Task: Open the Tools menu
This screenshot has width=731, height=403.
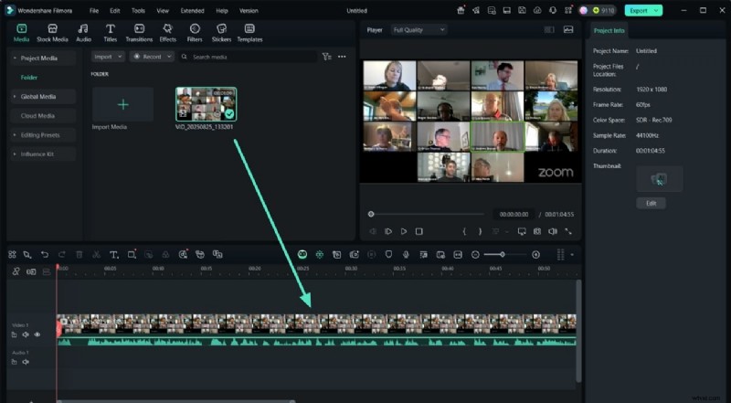Action: point(138,10)
